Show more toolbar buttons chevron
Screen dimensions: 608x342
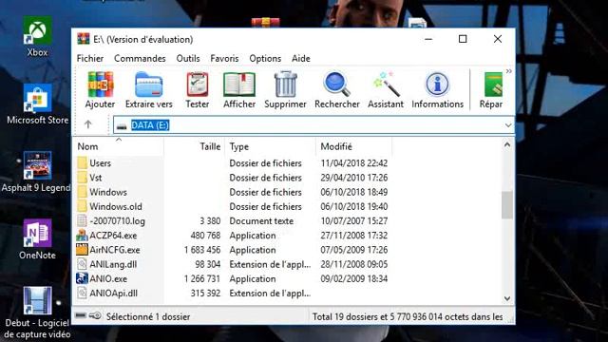[509, 71]
